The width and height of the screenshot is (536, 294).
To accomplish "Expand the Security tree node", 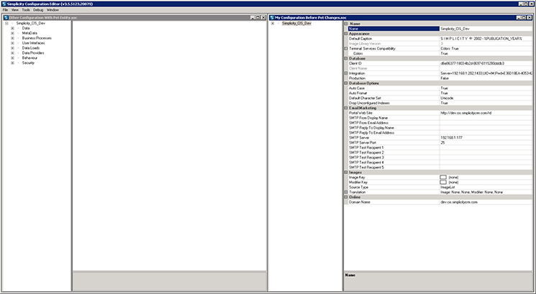I will pos(13,63).
